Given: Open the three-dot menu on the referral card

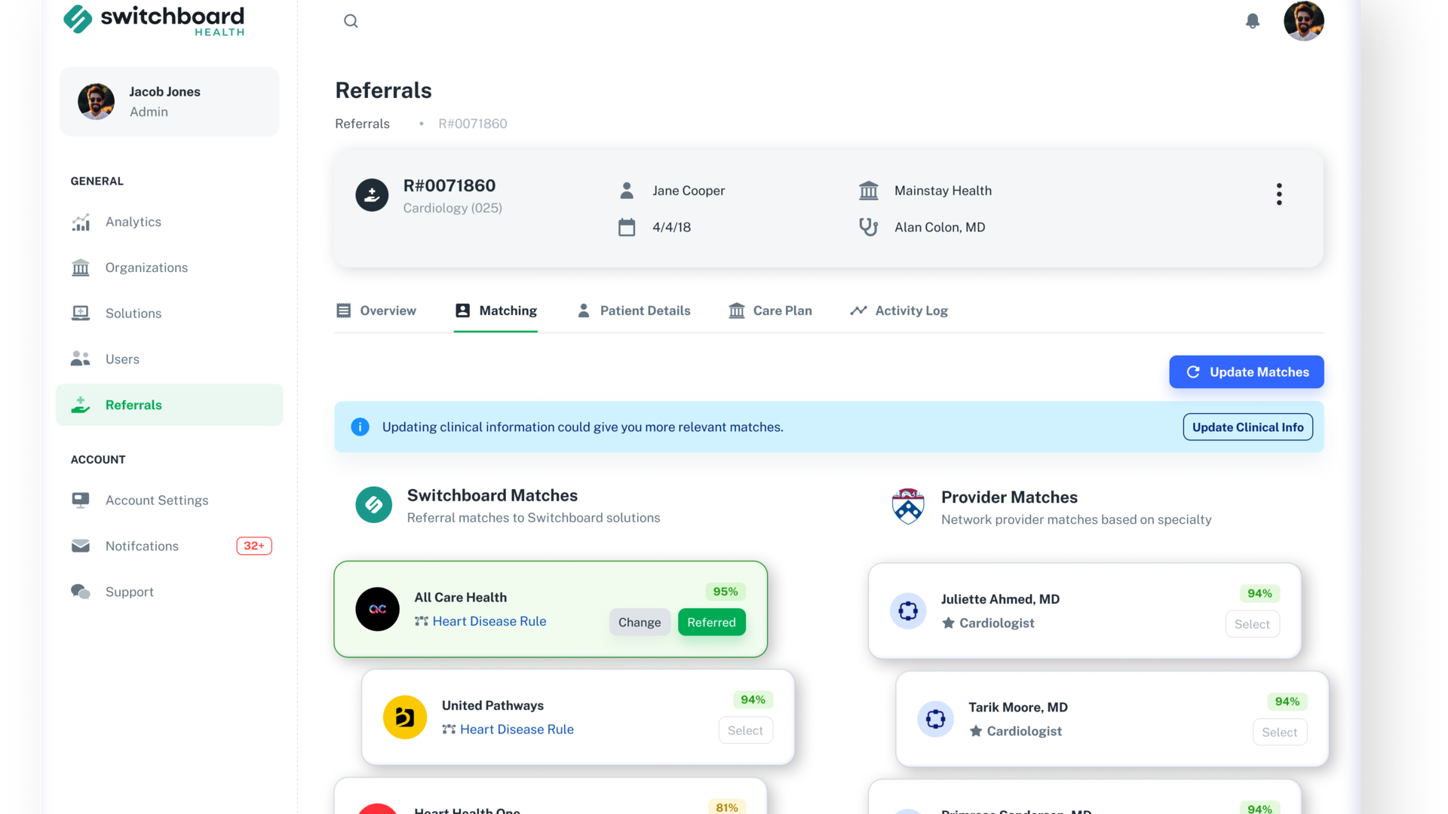Looking at the screenshot, I should click(1279, 194).
